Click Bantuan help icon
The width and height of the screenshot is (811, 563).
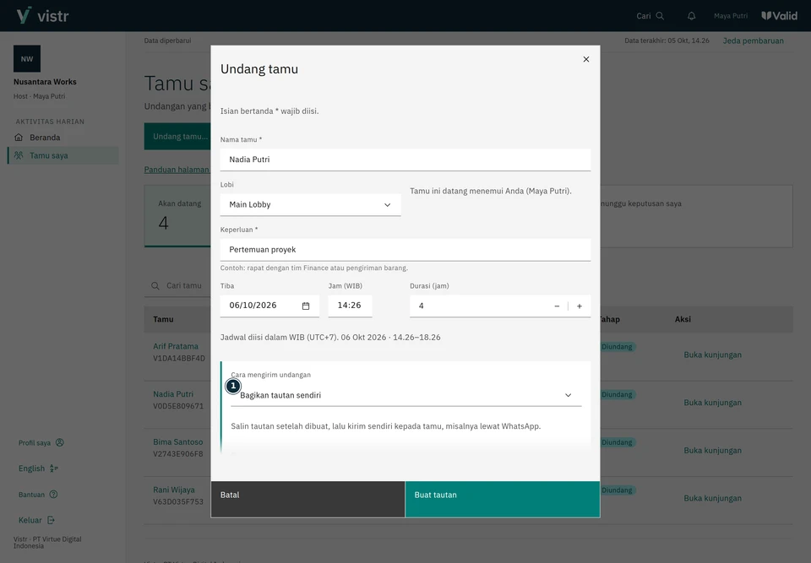pos(53,495)
